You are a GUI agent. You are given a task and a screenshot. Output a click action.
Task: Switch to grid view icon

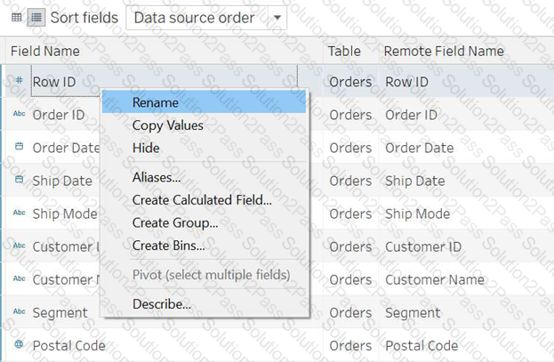point(16,18)
